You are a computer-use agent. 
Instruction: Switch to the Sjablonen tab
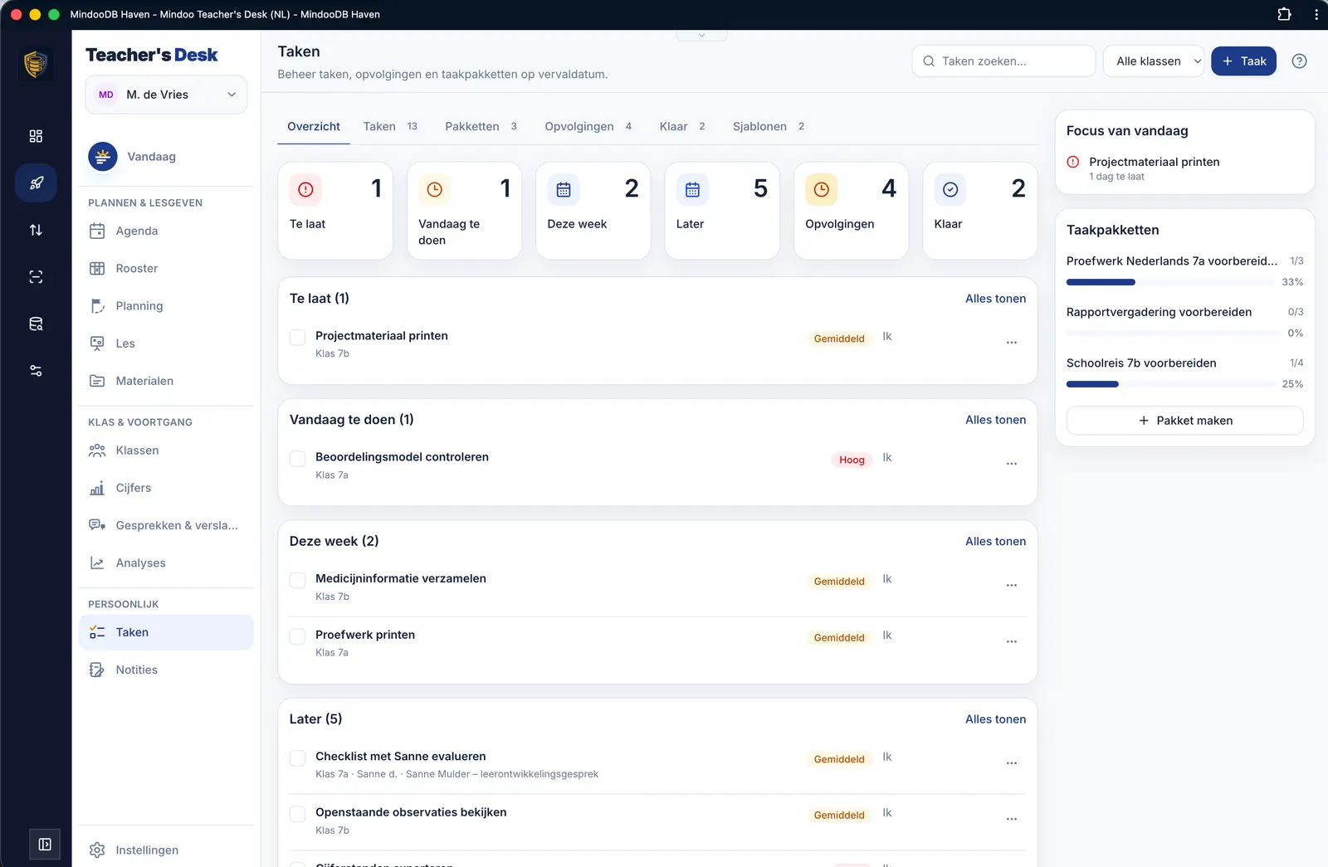(x=769, y=126)
